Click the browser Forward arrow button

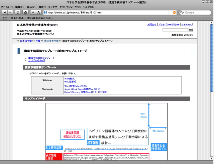(x=10, y=12)
